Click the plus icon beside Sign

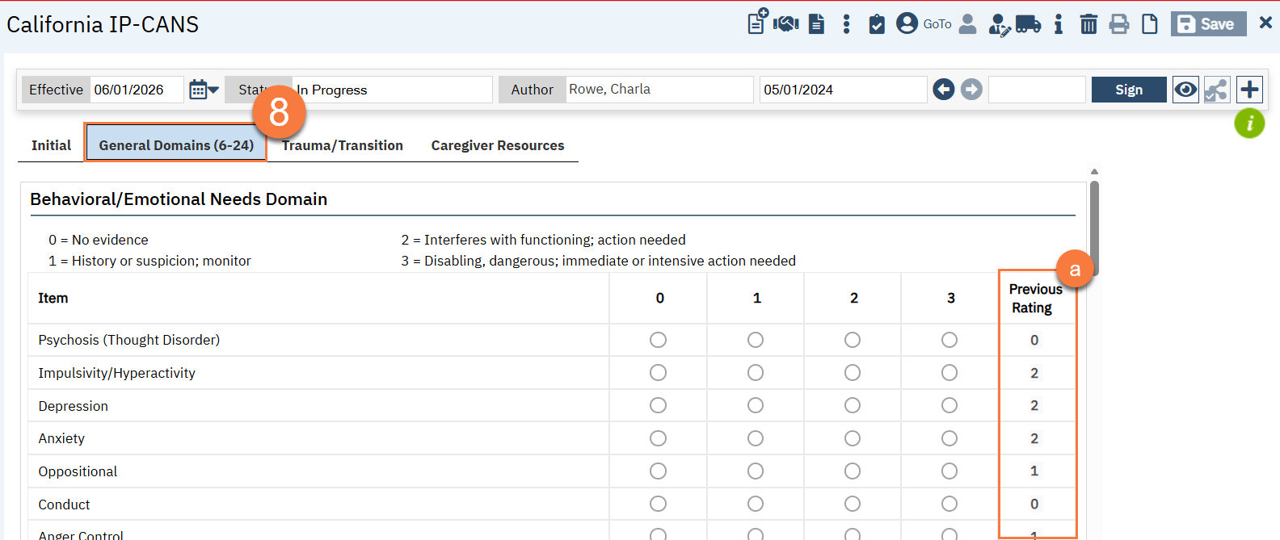coord(1249,90)
